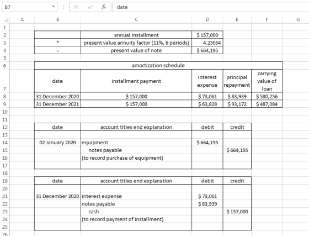
Task: Click cell 'annual installment'
Action: (x=136, y=35)
